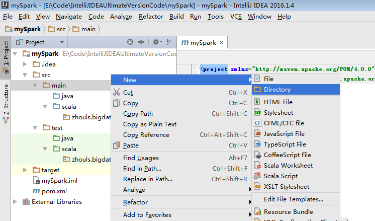The width and height of the screenshot is (375, 221).
Task: Click the Paste clipboard icon
Action: point(117,145)
